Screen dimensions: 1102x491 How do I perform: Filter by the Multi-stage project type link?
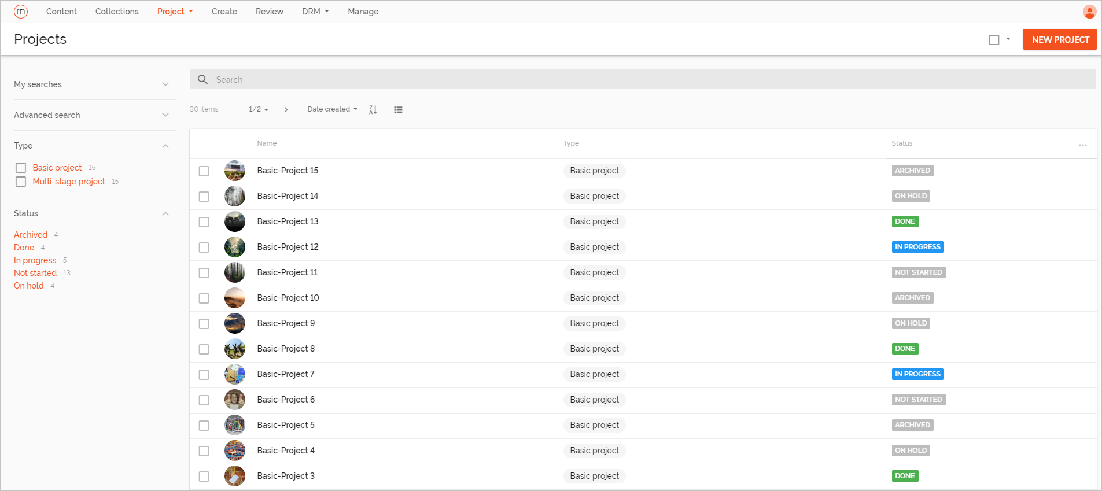click(x=69, y=182)
